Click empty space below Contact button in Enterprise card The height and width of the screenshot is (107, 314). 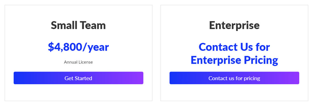click(234, 92)
